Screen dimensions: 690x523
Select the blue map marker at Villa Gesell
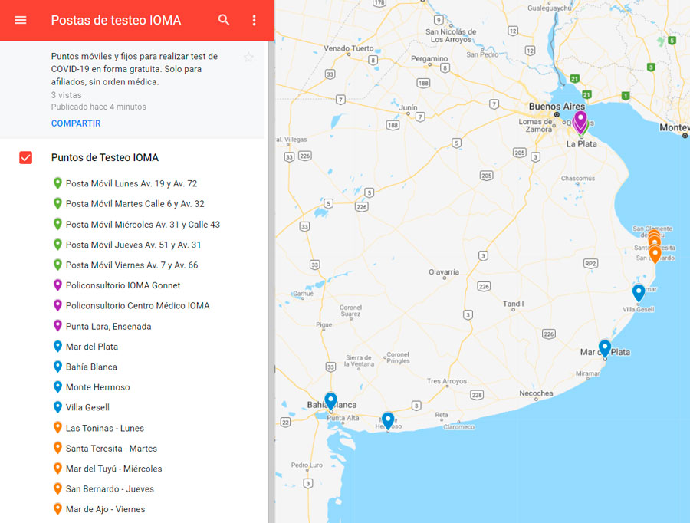click(x=639, y=293)
